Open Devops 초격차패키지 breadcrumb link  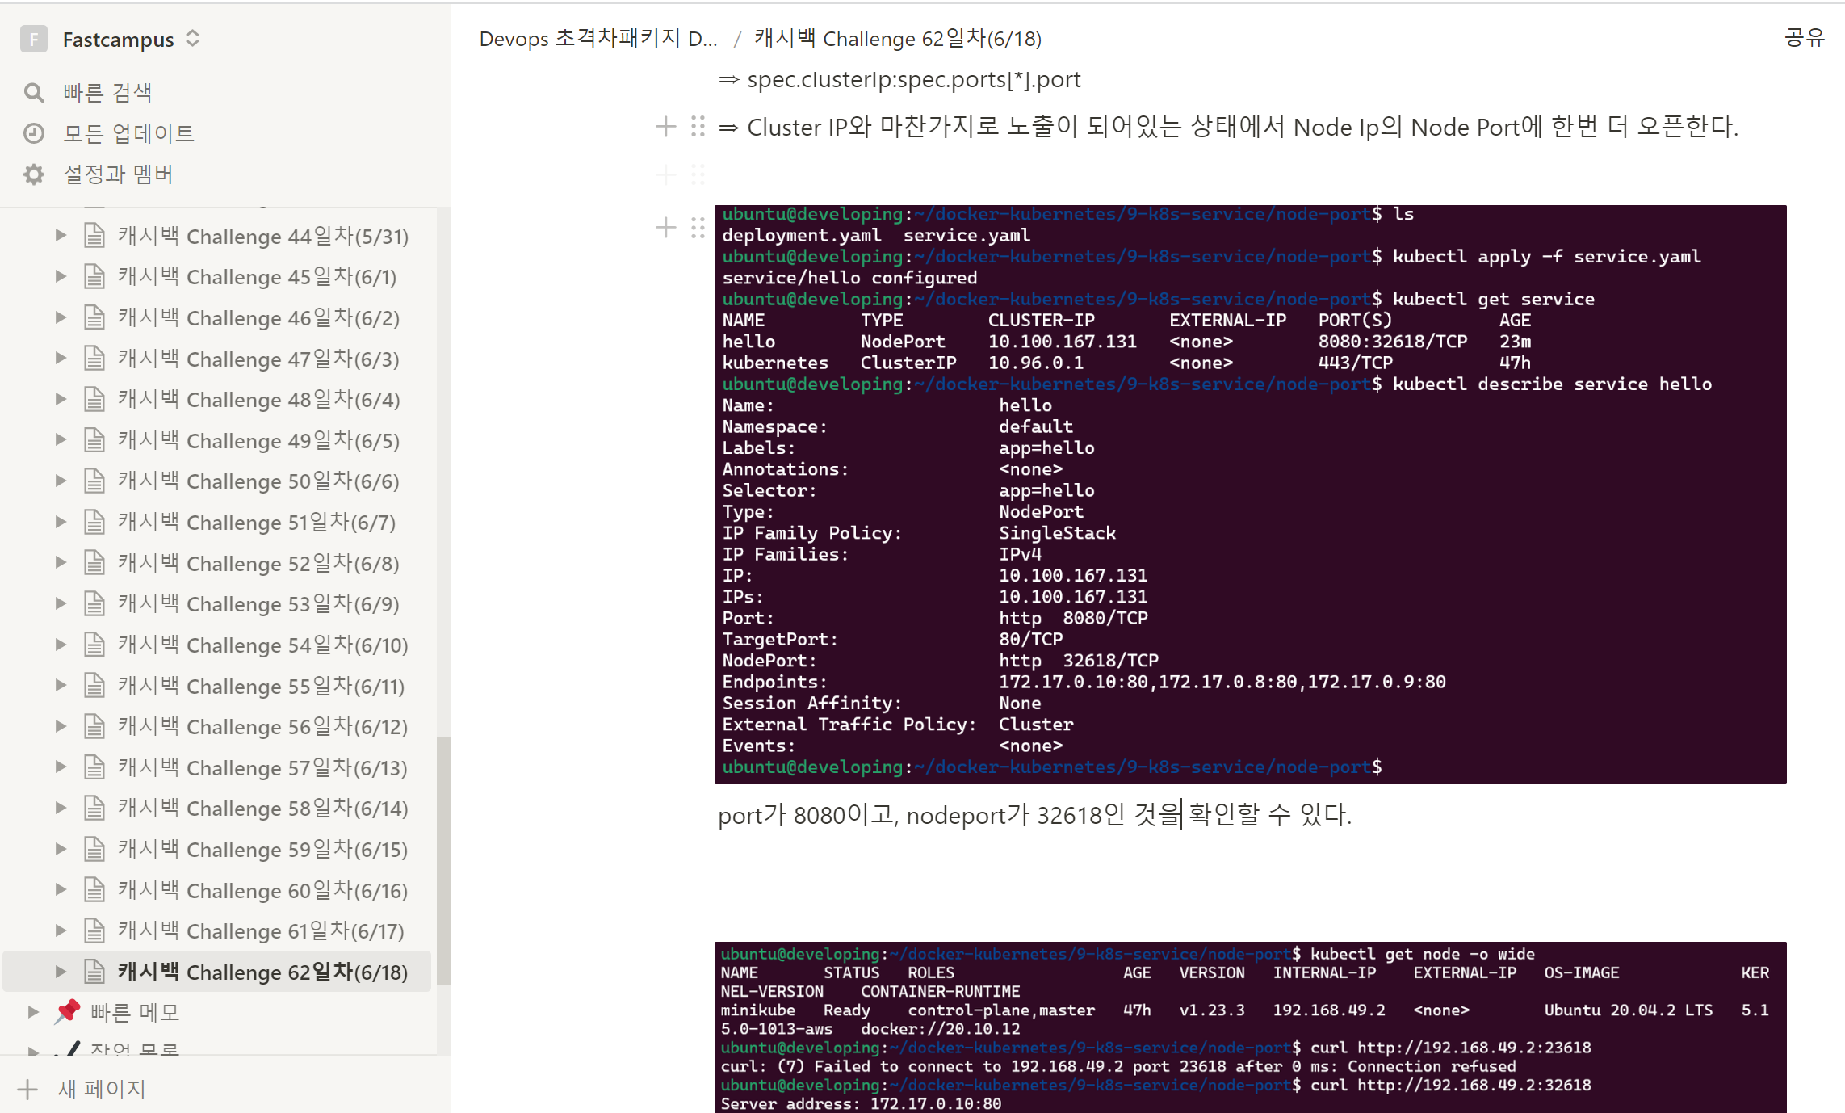598,39
